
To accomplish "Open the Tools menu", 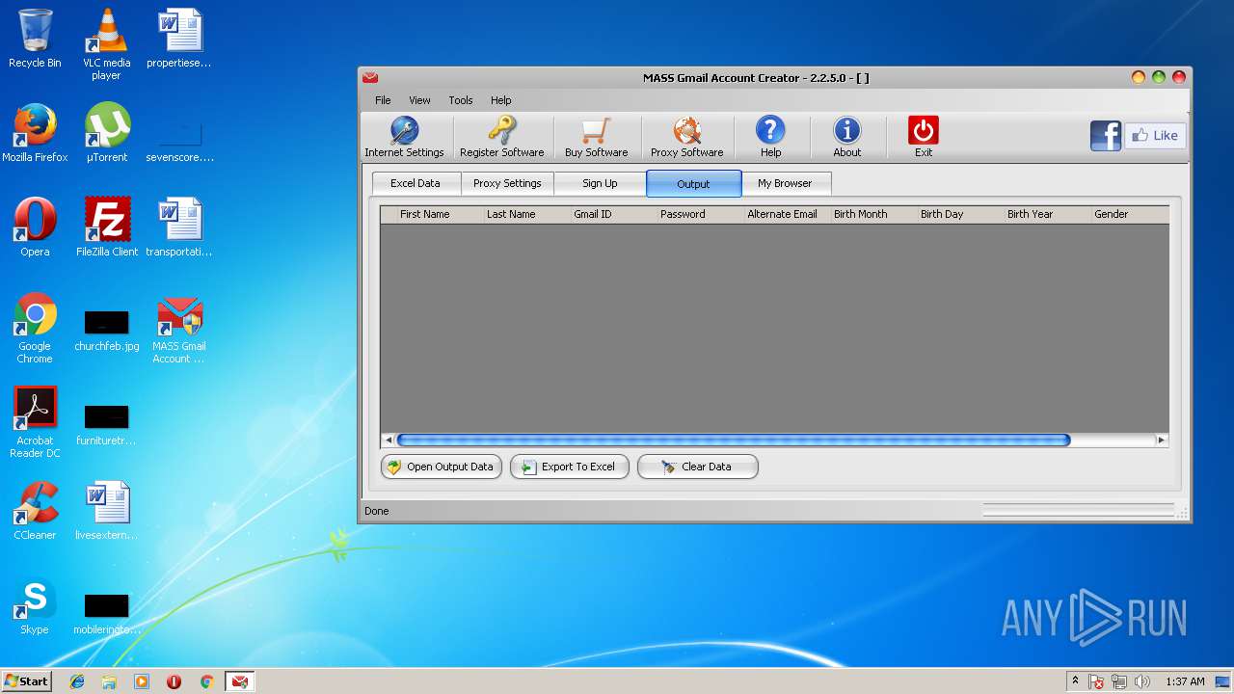I will pyautogui.click(x=461, y=100).
